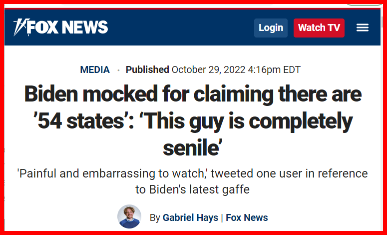The image size is (387, 235).
Task: Click Gabriel Hays' author avatar photo
Action: (129, 216)
